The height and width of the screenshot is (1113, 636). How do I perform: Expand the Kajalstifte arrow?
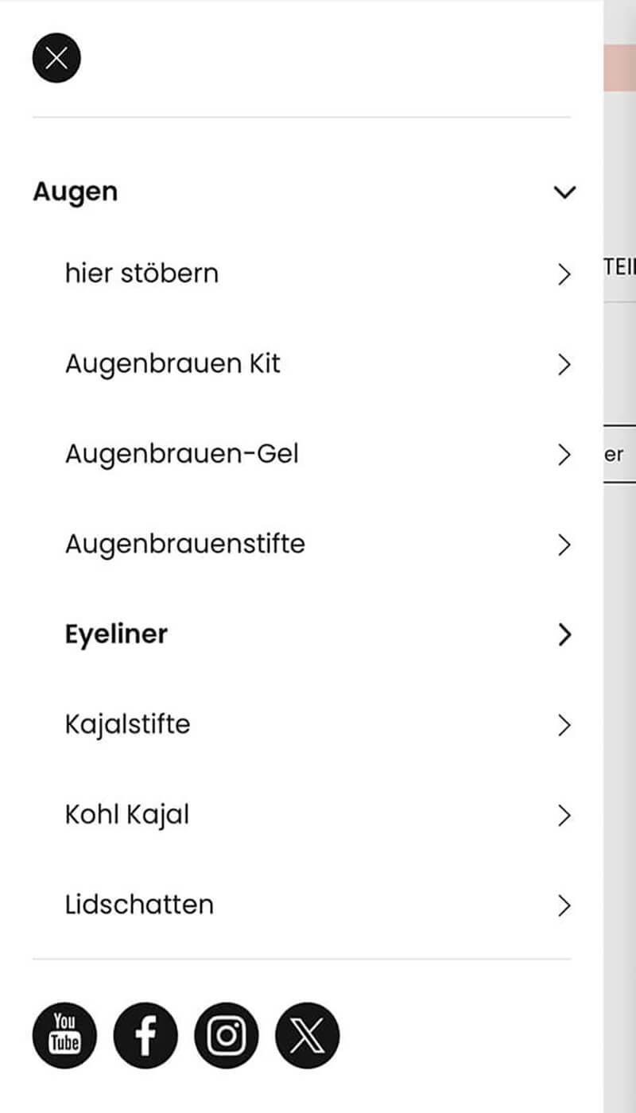564,725
